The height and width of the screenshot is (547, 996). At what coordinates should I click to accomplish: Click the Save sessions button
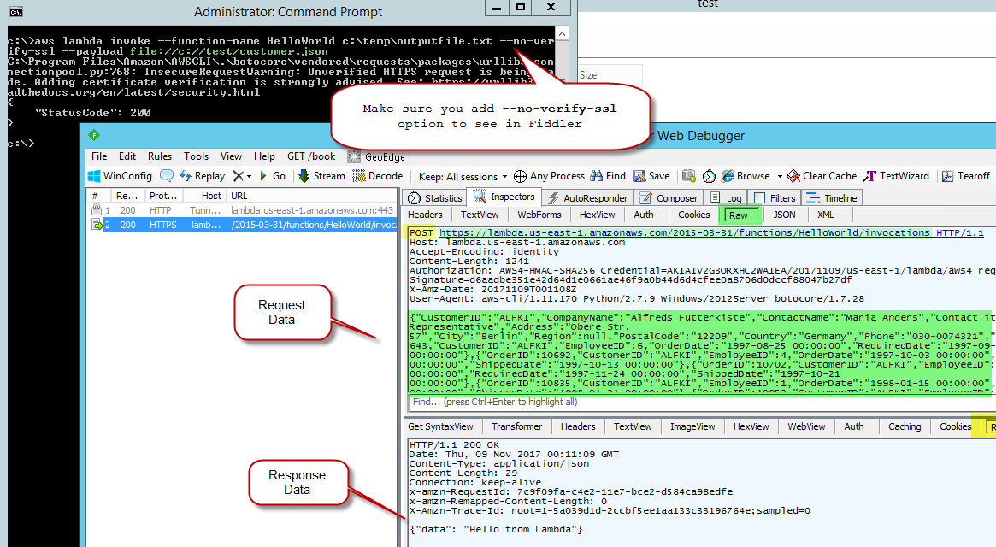651,176
